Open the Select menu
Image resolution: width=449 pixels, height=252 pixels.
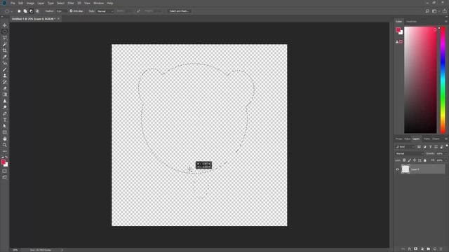tap(61, 3)
